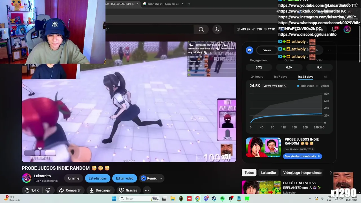Start voice search with the microphone icon

[217, 29]
